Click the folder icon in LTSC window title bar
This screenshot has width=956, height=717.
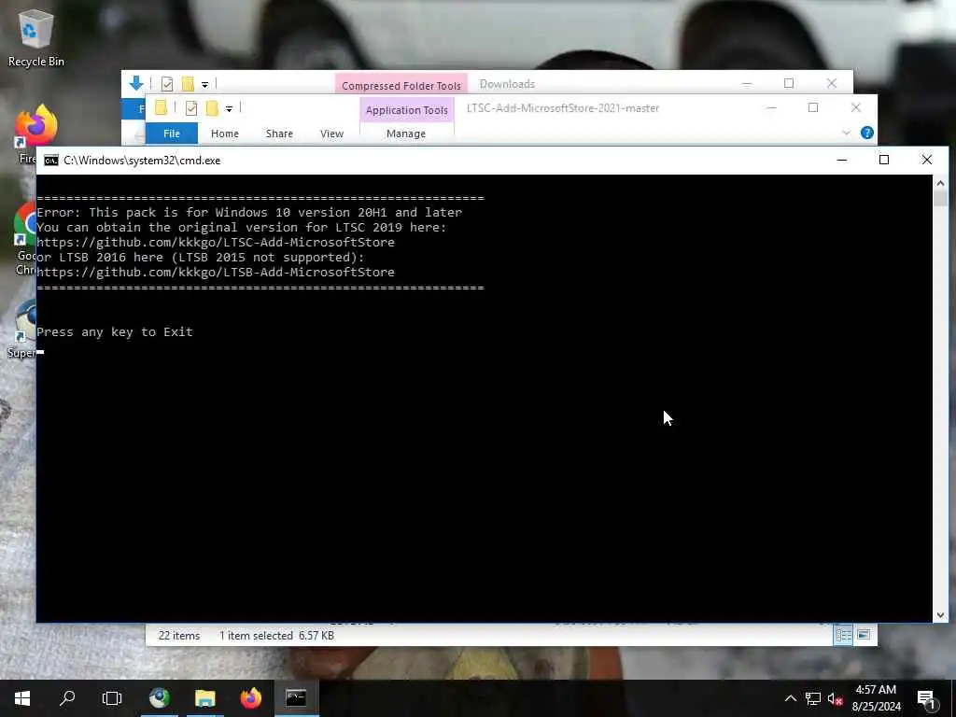[x=161, y=108]
